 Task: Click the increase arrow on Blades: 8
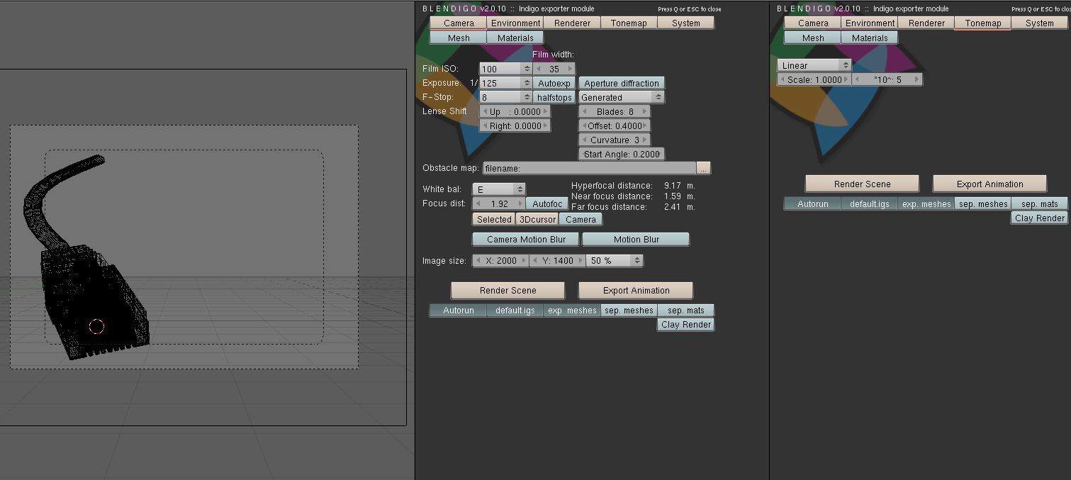click(x=644, y=111)
